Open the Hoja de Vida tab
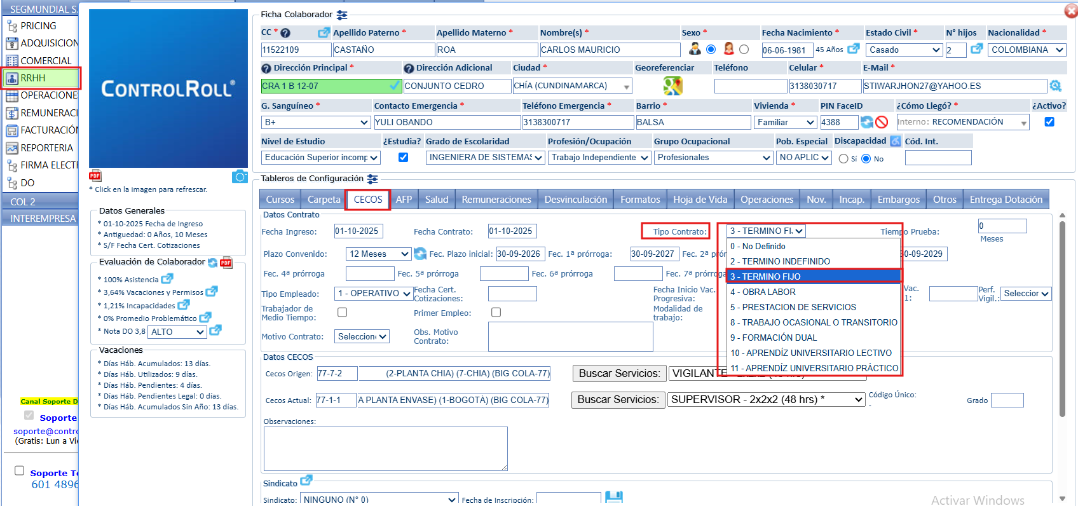Viewport: 1078px width, 506px height. click(700, 200)
